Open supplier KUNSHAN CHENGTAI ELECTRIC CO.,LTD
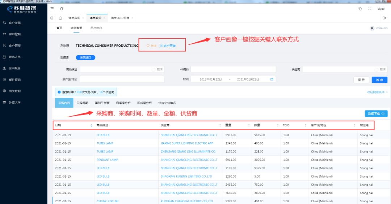Image resolution: width=391 pixels, height=204 pixels. tap(187, 201)
